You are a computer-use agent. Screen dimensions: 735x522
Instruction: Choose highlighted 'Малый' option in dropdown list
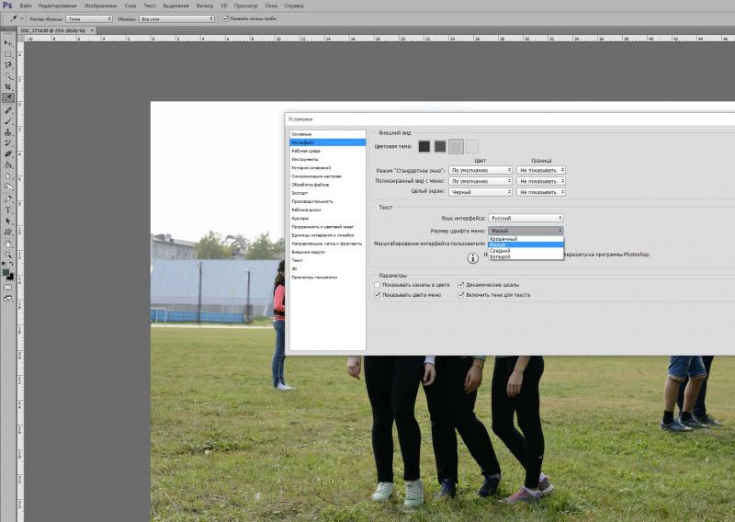click(526, 244)
